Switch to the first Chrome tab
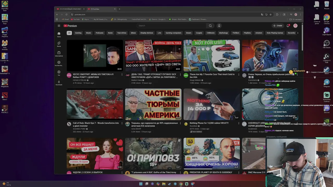 [x=70, y=9]
